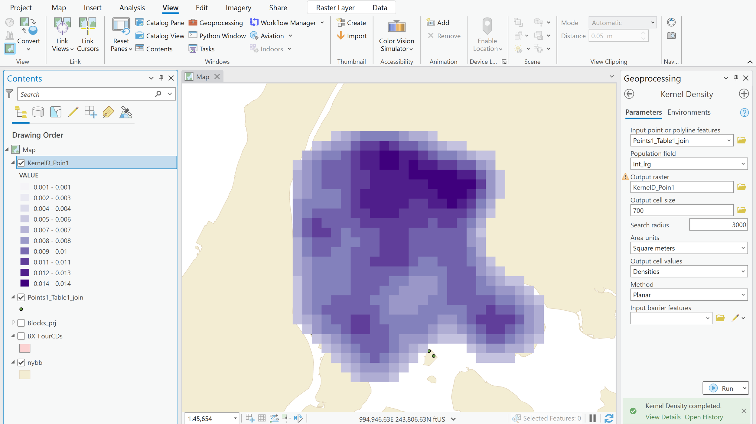Uncheck the KernelD_Poin1 layer visibility
756x424 pixels.
[21, 163]
